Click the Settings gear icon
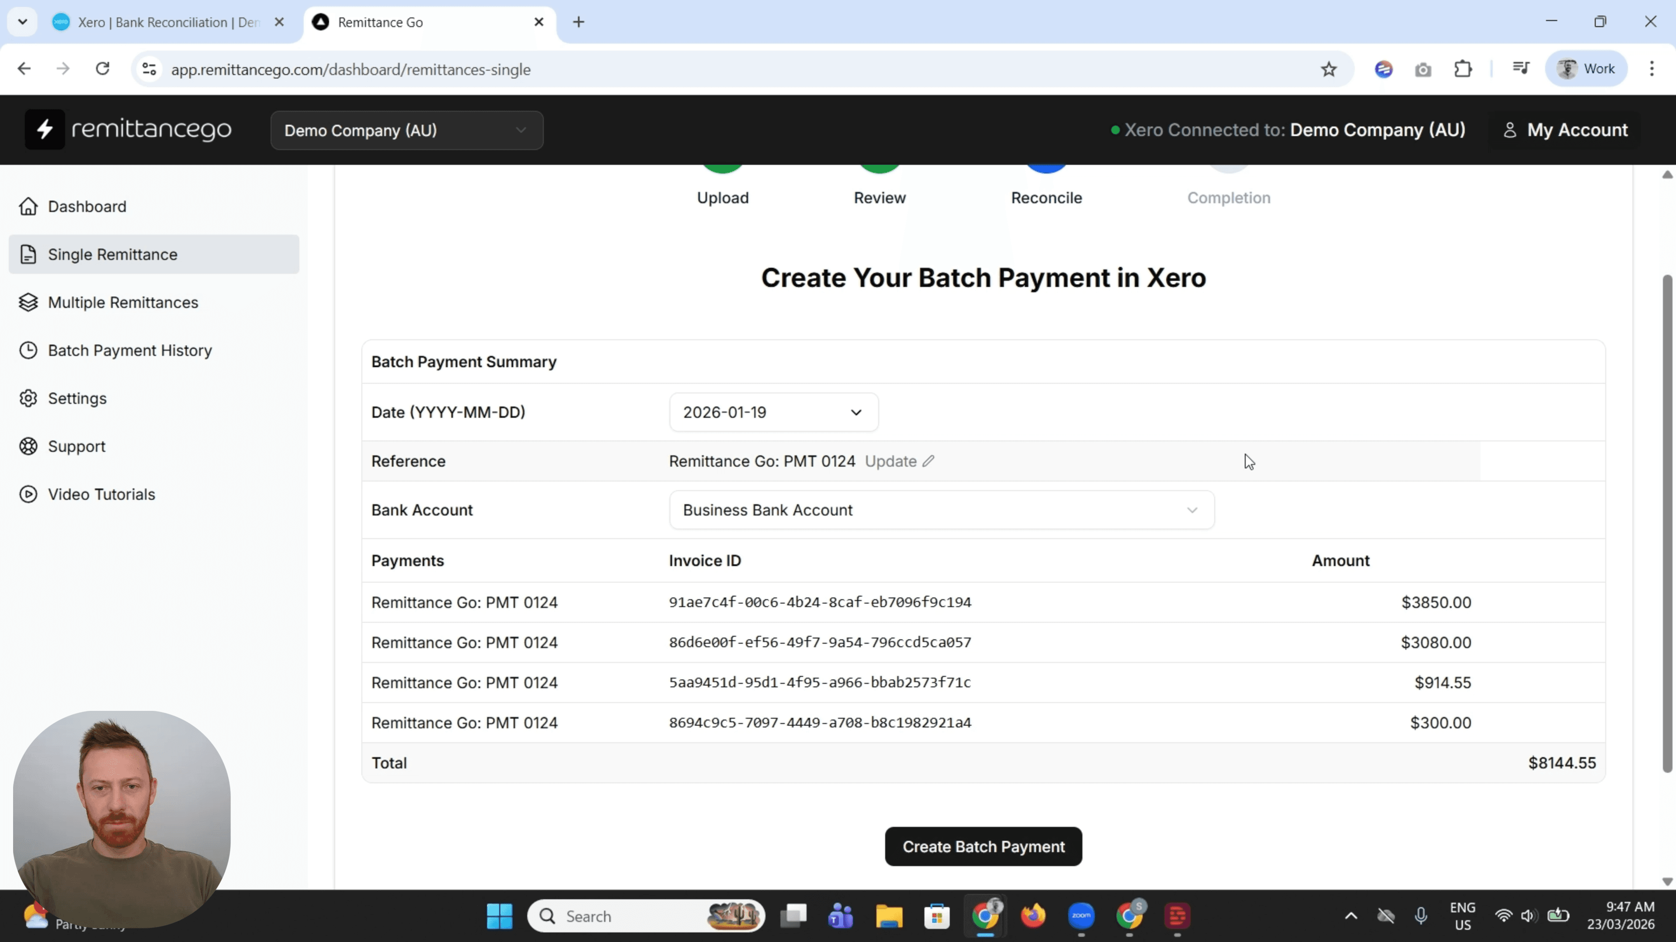Viewport: 1676px width, 942px height. click(x=28, y=399)
